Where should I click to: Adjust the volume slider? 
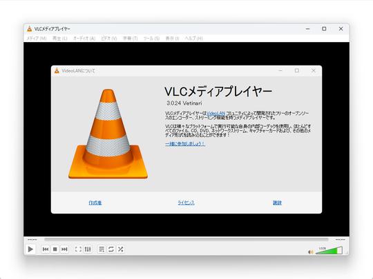(329, 251)
